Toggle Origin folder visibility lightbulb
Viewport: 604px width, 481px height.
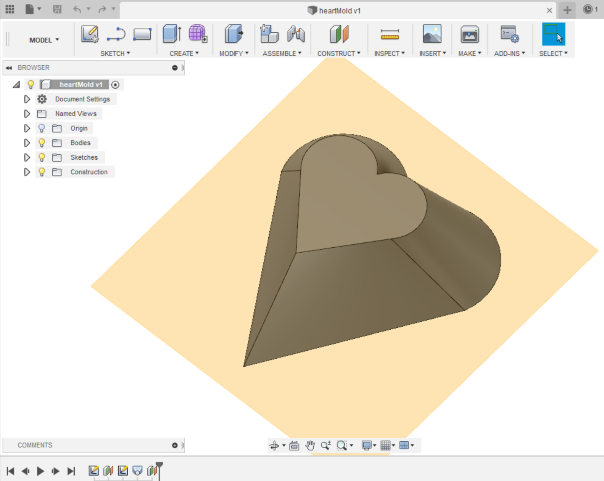coord(42,128)
